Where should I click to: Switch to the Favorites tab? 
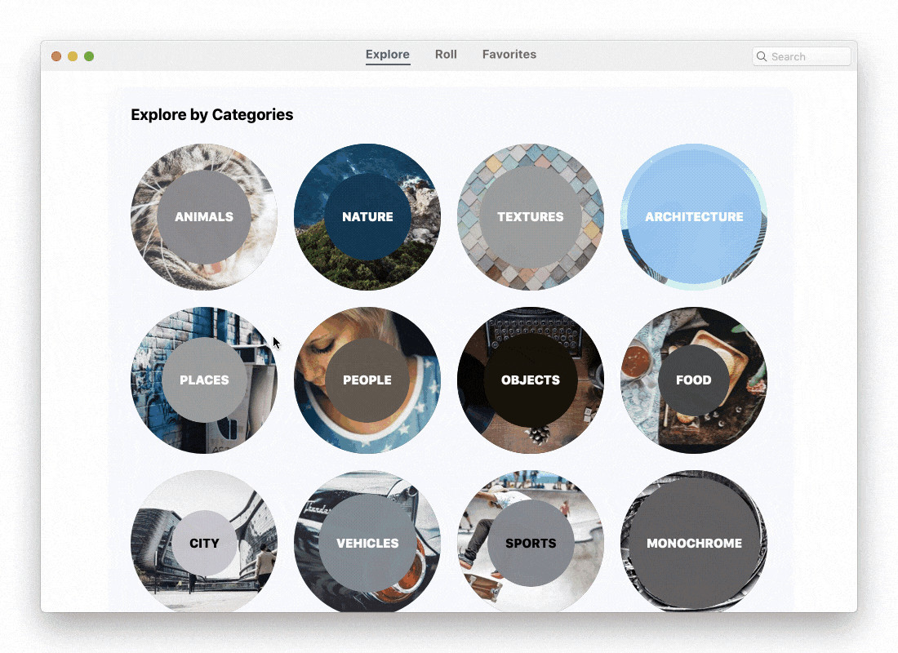pos(509,55)
